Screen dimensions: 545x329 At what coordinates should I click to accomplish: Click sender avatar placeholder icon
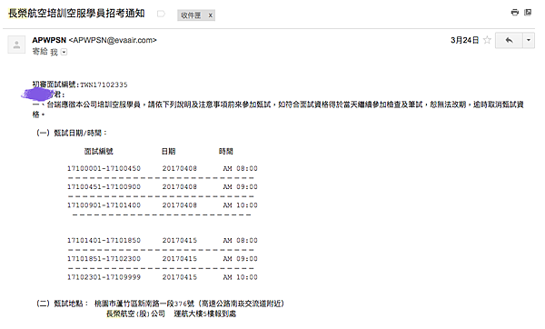tap(16, 45)
